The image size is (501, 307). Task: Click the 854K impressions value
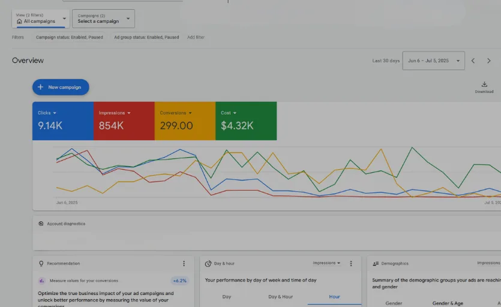pyautogui.click(x=111, y=125)
